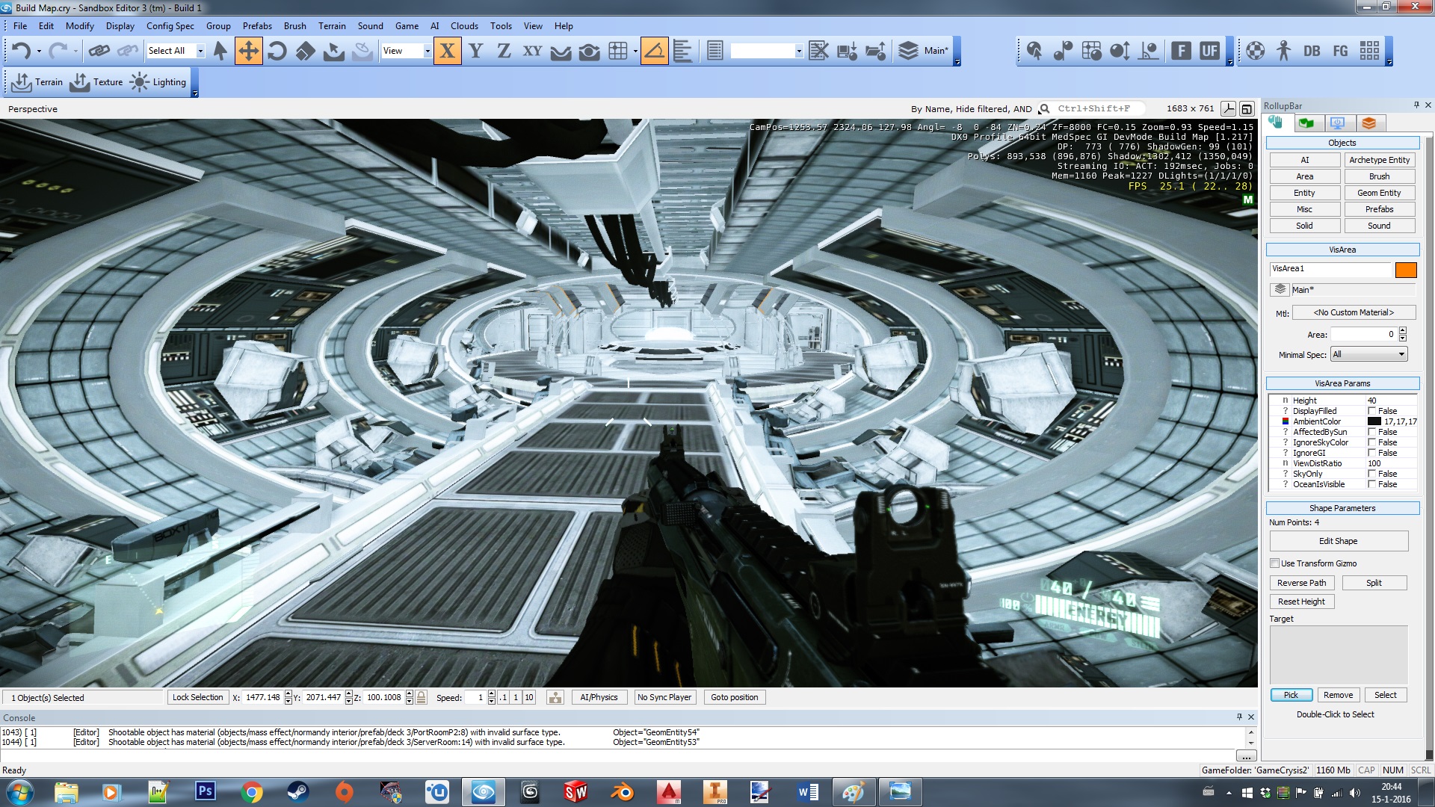The image size is (1435, 807).
Task: Toggle angle snap icon
Action: (x=654, y=51)
